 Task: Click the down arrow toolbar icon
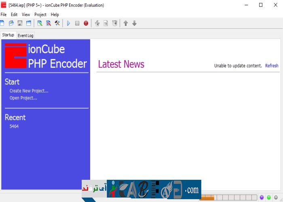pyautogui.click(x=135, y=23)
